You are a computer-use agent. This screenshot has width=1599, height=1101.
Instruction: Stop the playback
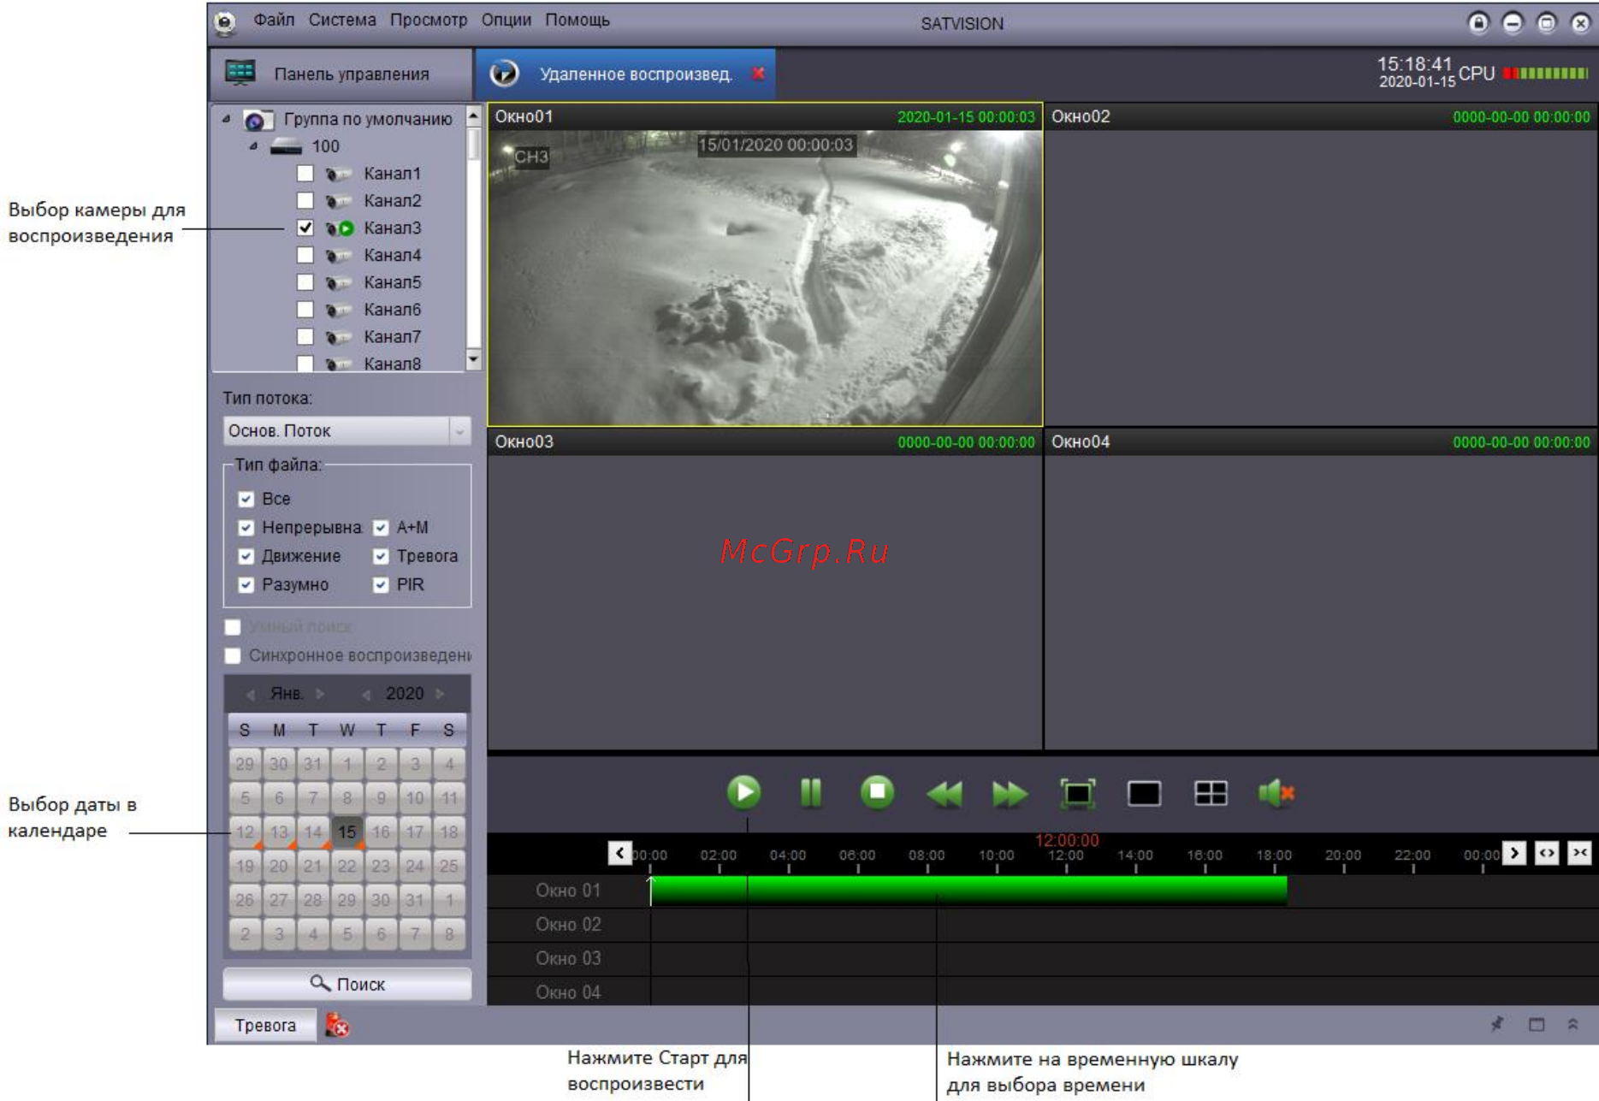(877, 792)
